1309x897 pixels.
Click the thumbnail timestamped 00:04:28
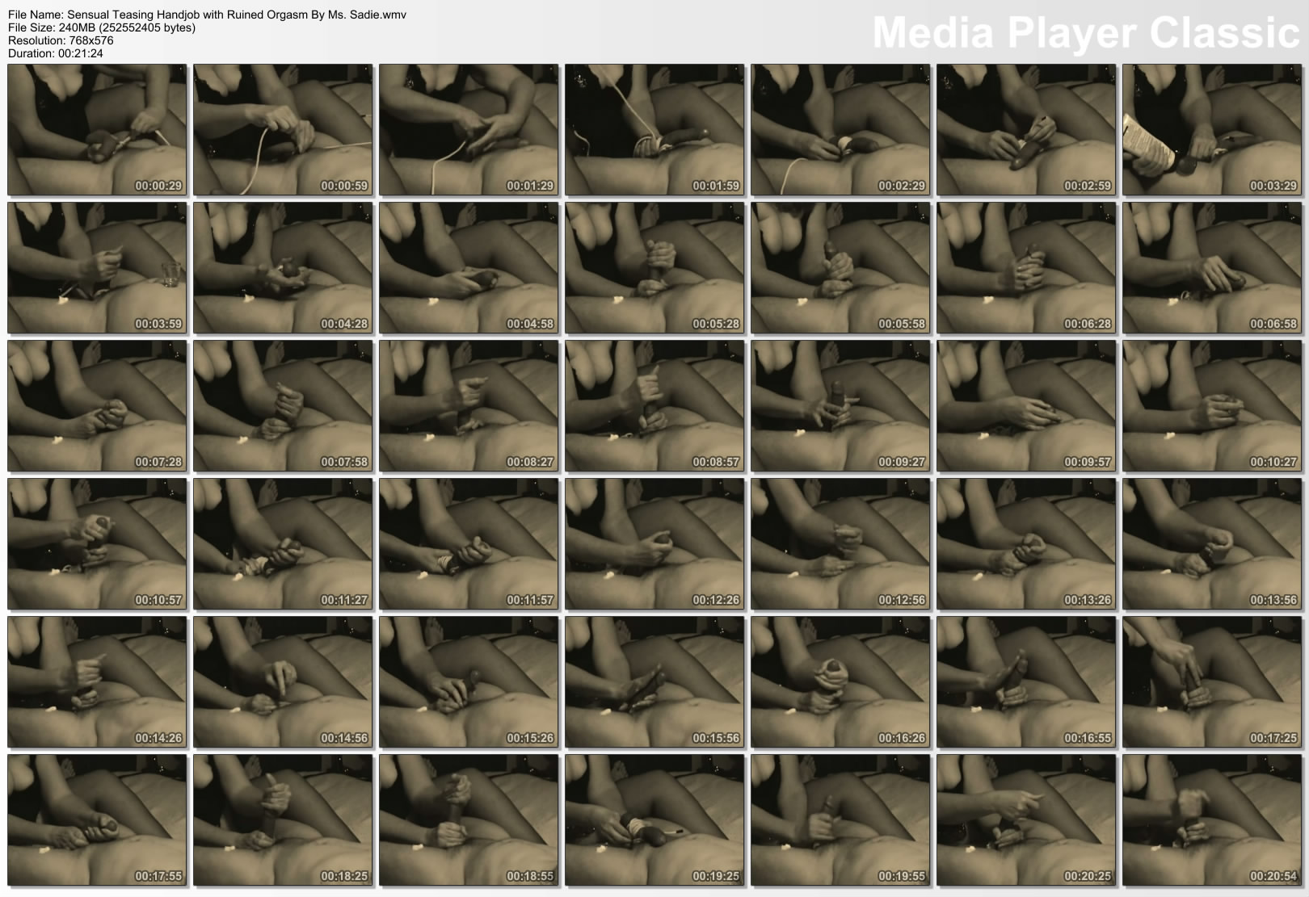coord(283,268)
